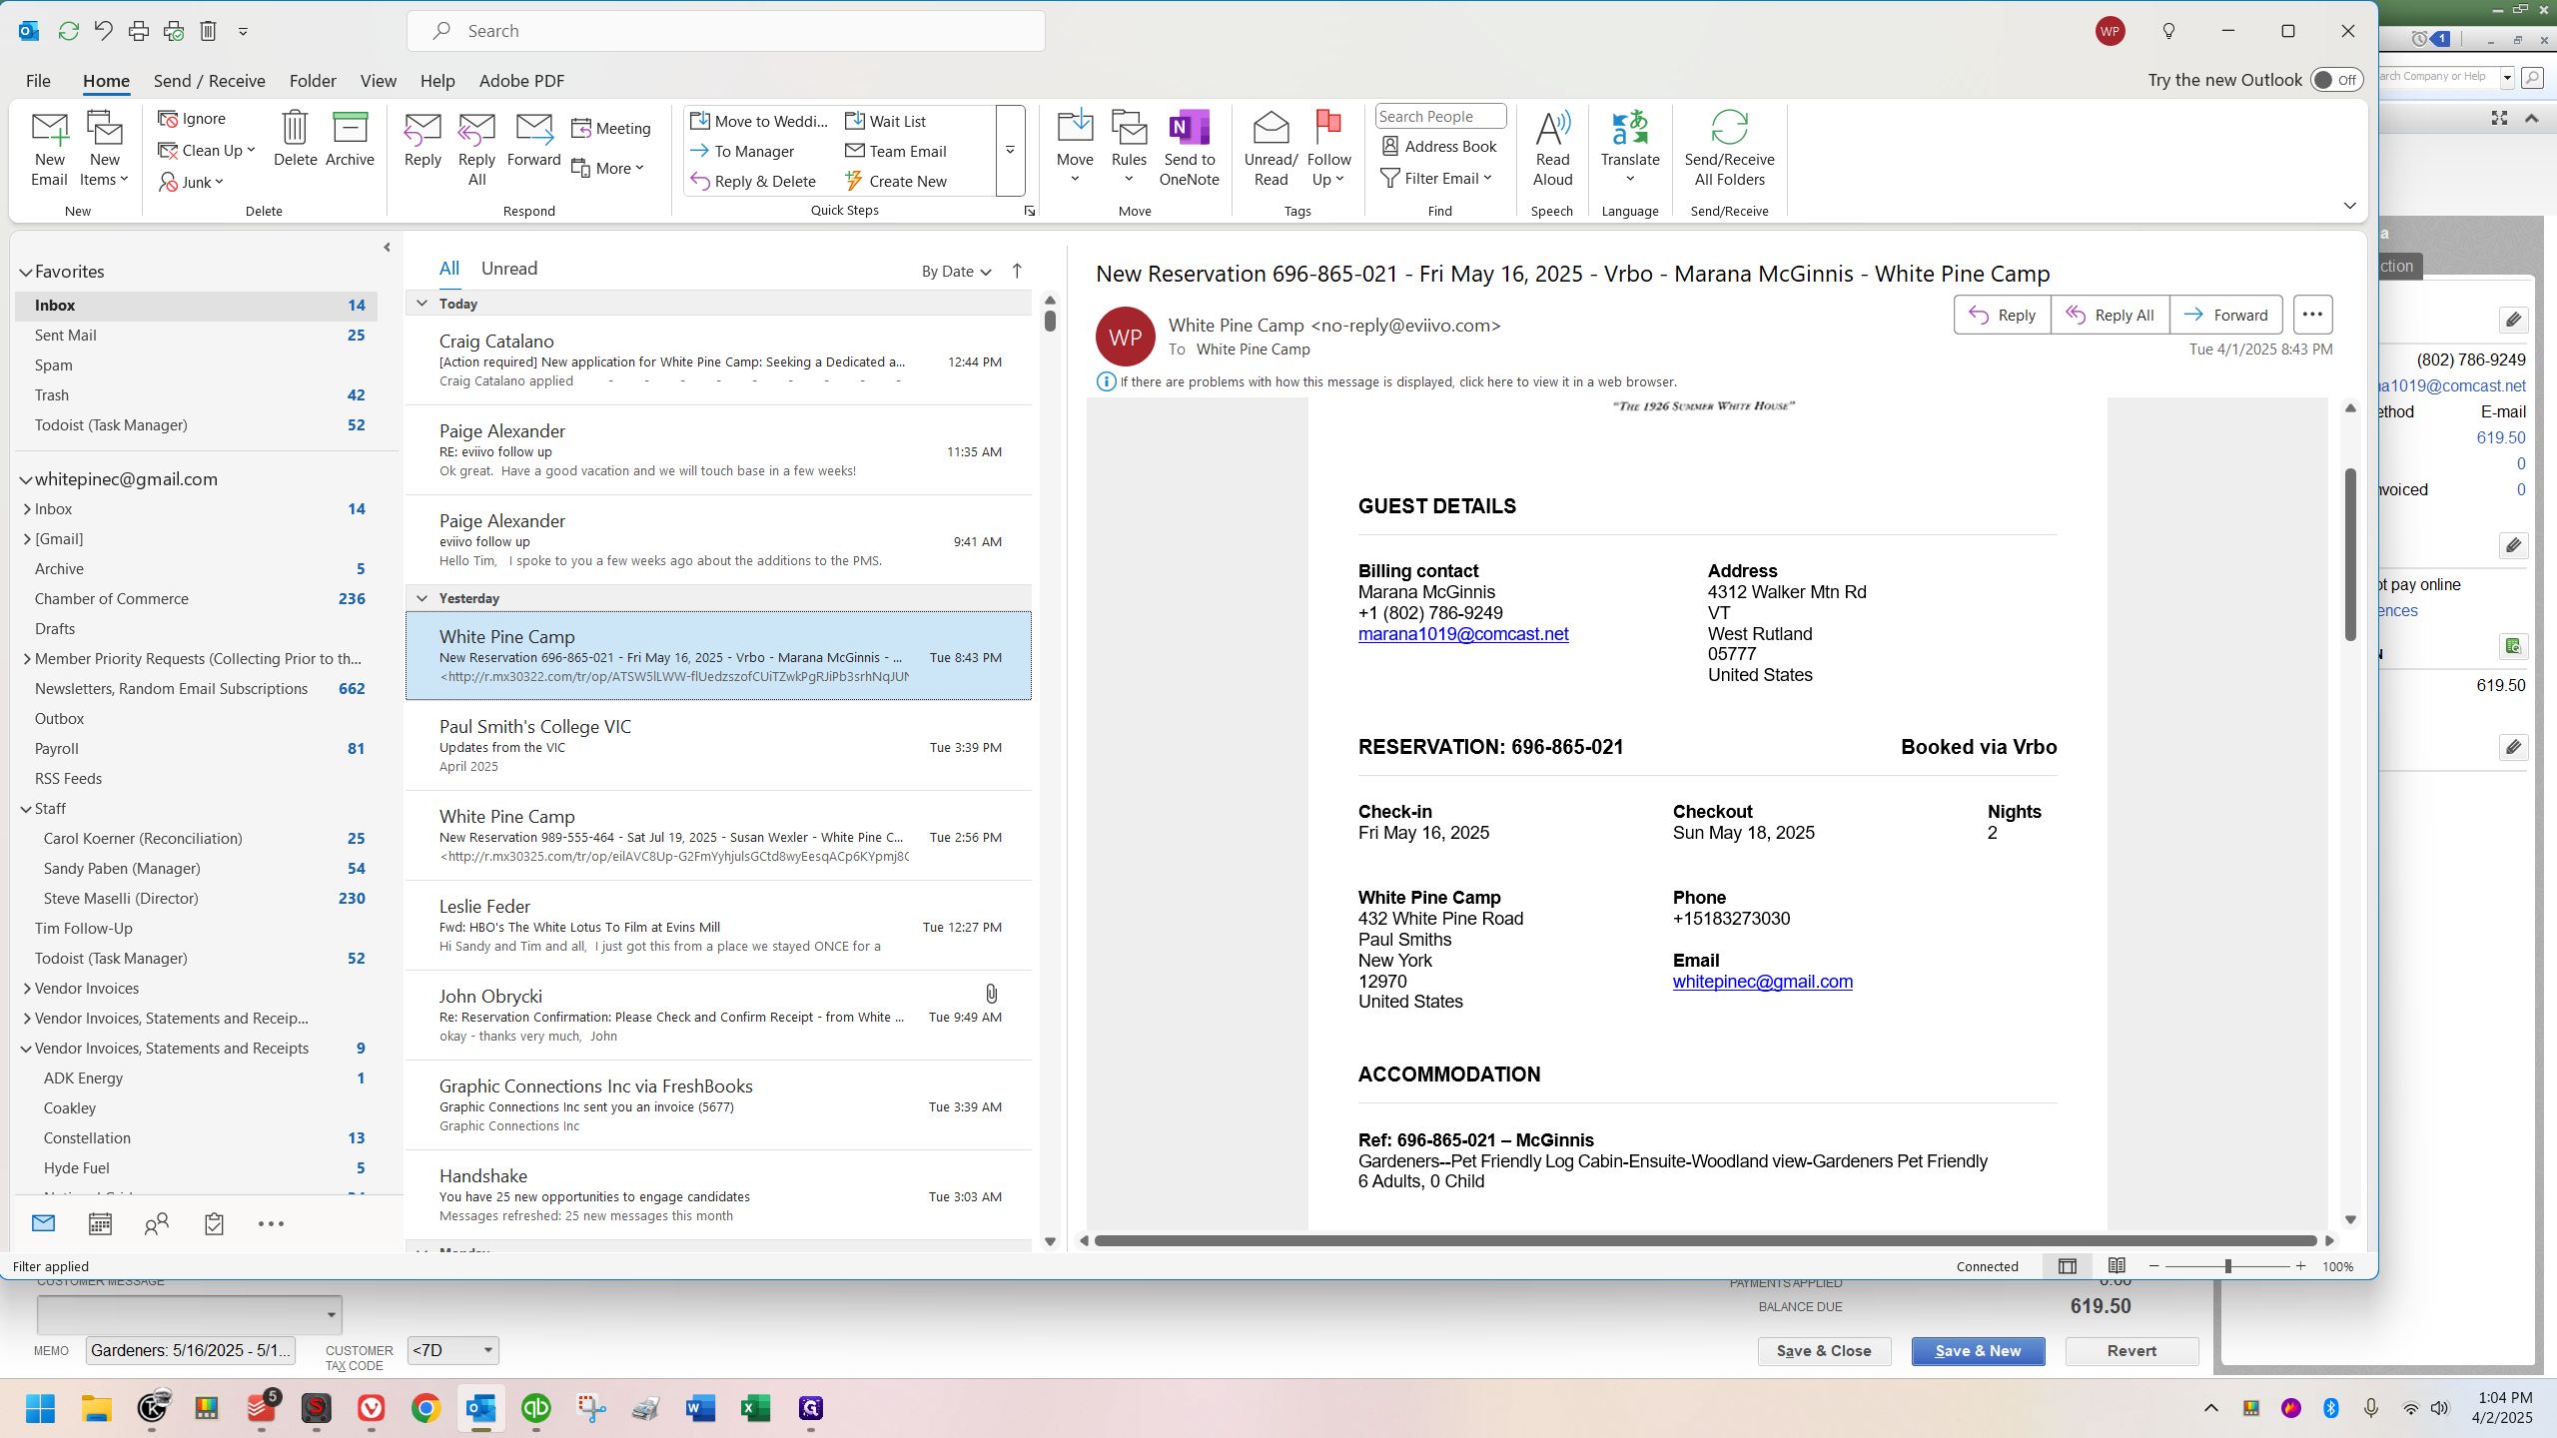Image resolution: width=2557 pixels, height=1438 pixels.
Task: Click Forward button in reading pane
Action: point(2225,315)
